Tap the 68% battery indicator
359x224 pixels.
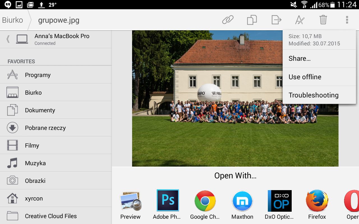326,5
